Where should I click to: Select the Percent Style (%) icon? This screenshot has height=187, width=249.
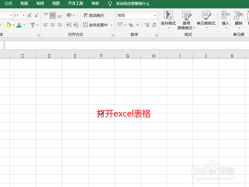131,25
